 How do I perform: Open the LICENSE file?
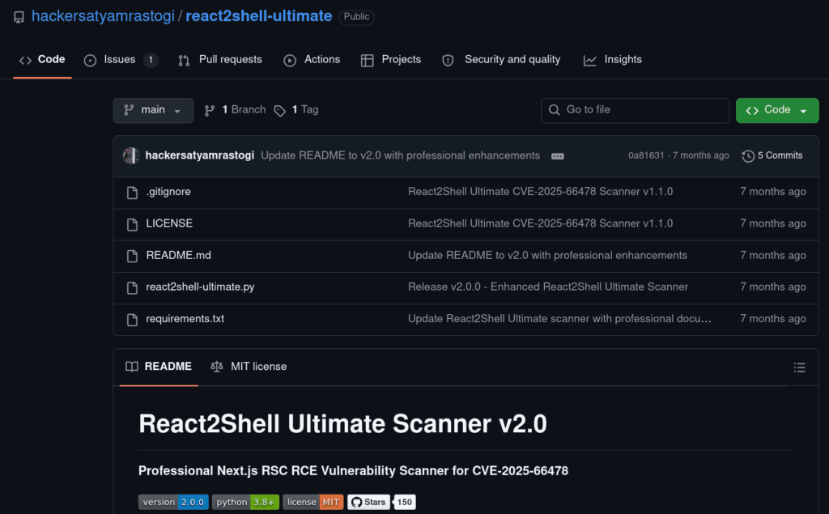pyautogui.click(x=169, y=223)
